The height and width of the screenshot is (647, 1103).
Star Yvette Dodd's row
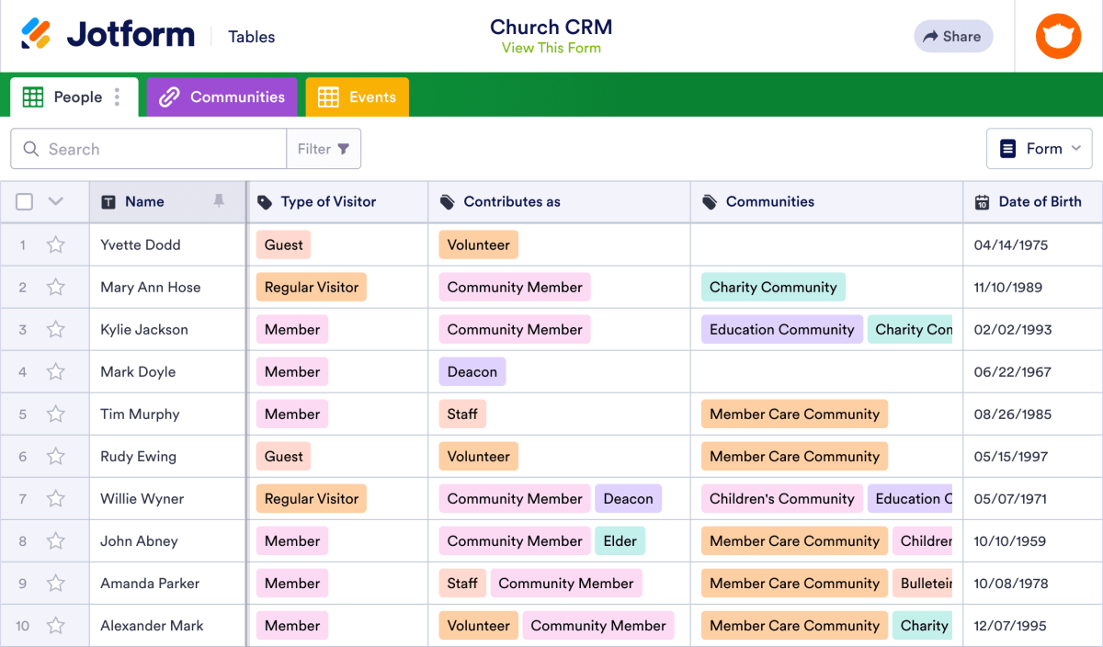[55, 244]
